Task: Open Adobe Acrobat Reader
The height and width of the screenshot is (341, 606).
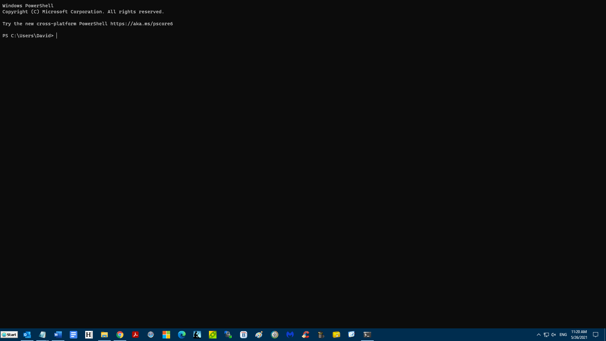Action: (135, 335)
